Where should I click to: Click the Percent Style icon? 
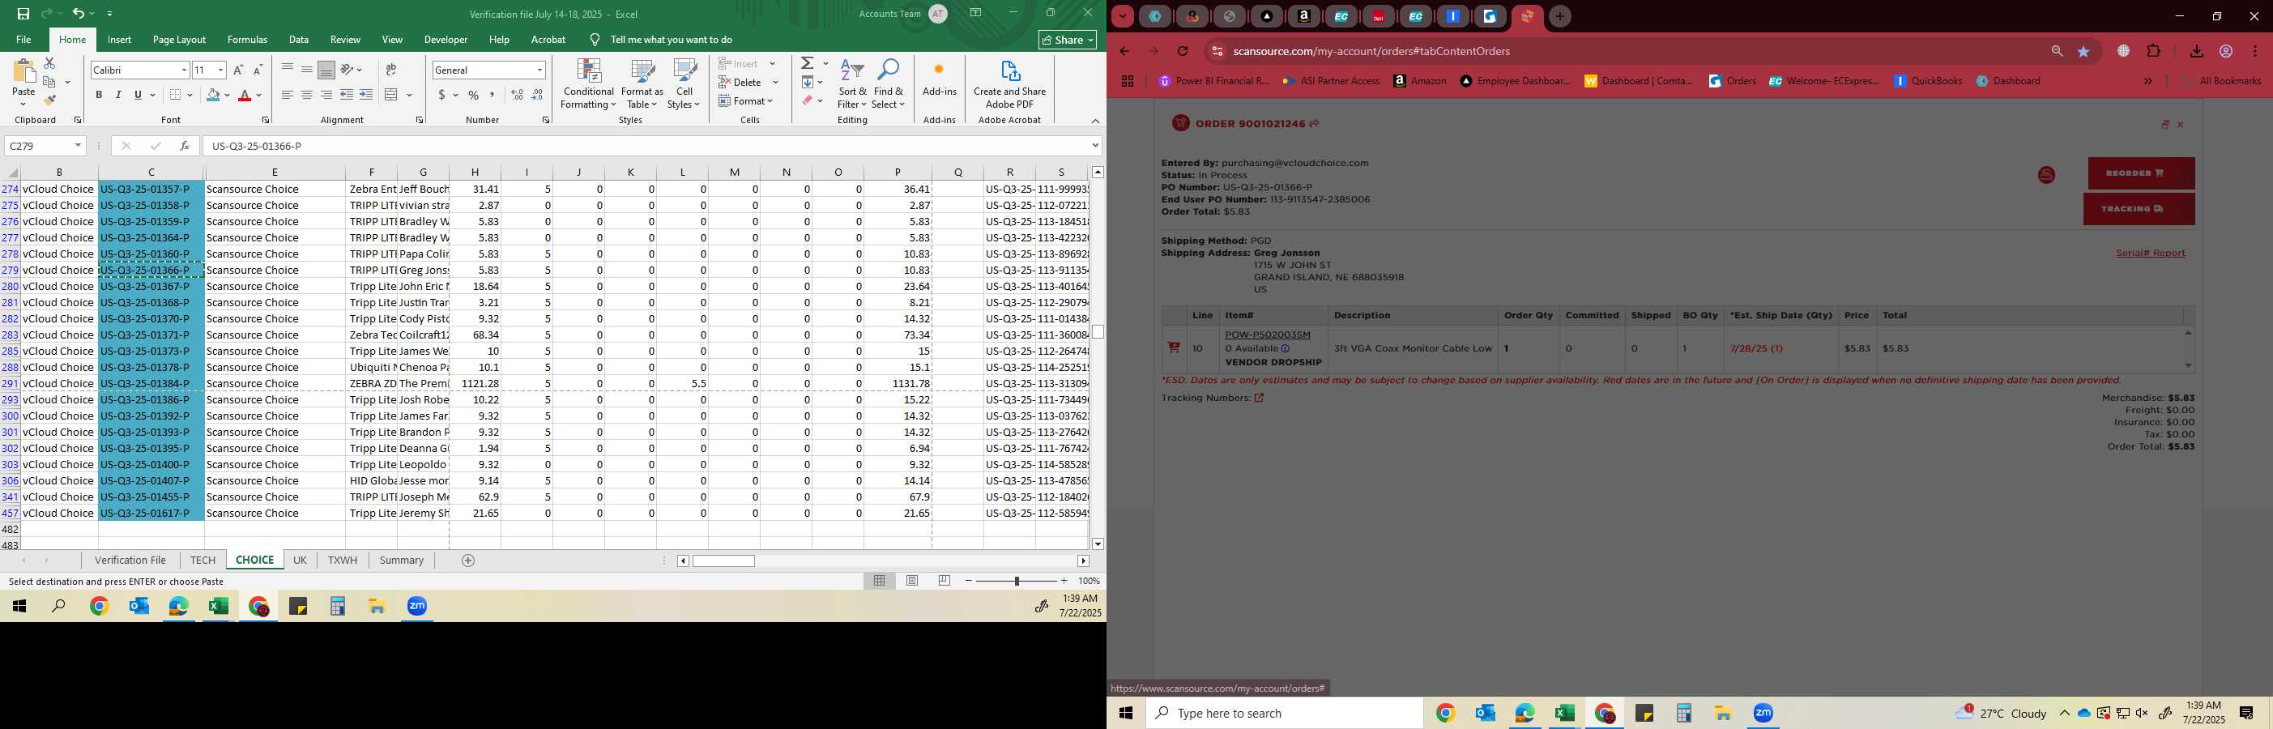(x=474, y=95)
